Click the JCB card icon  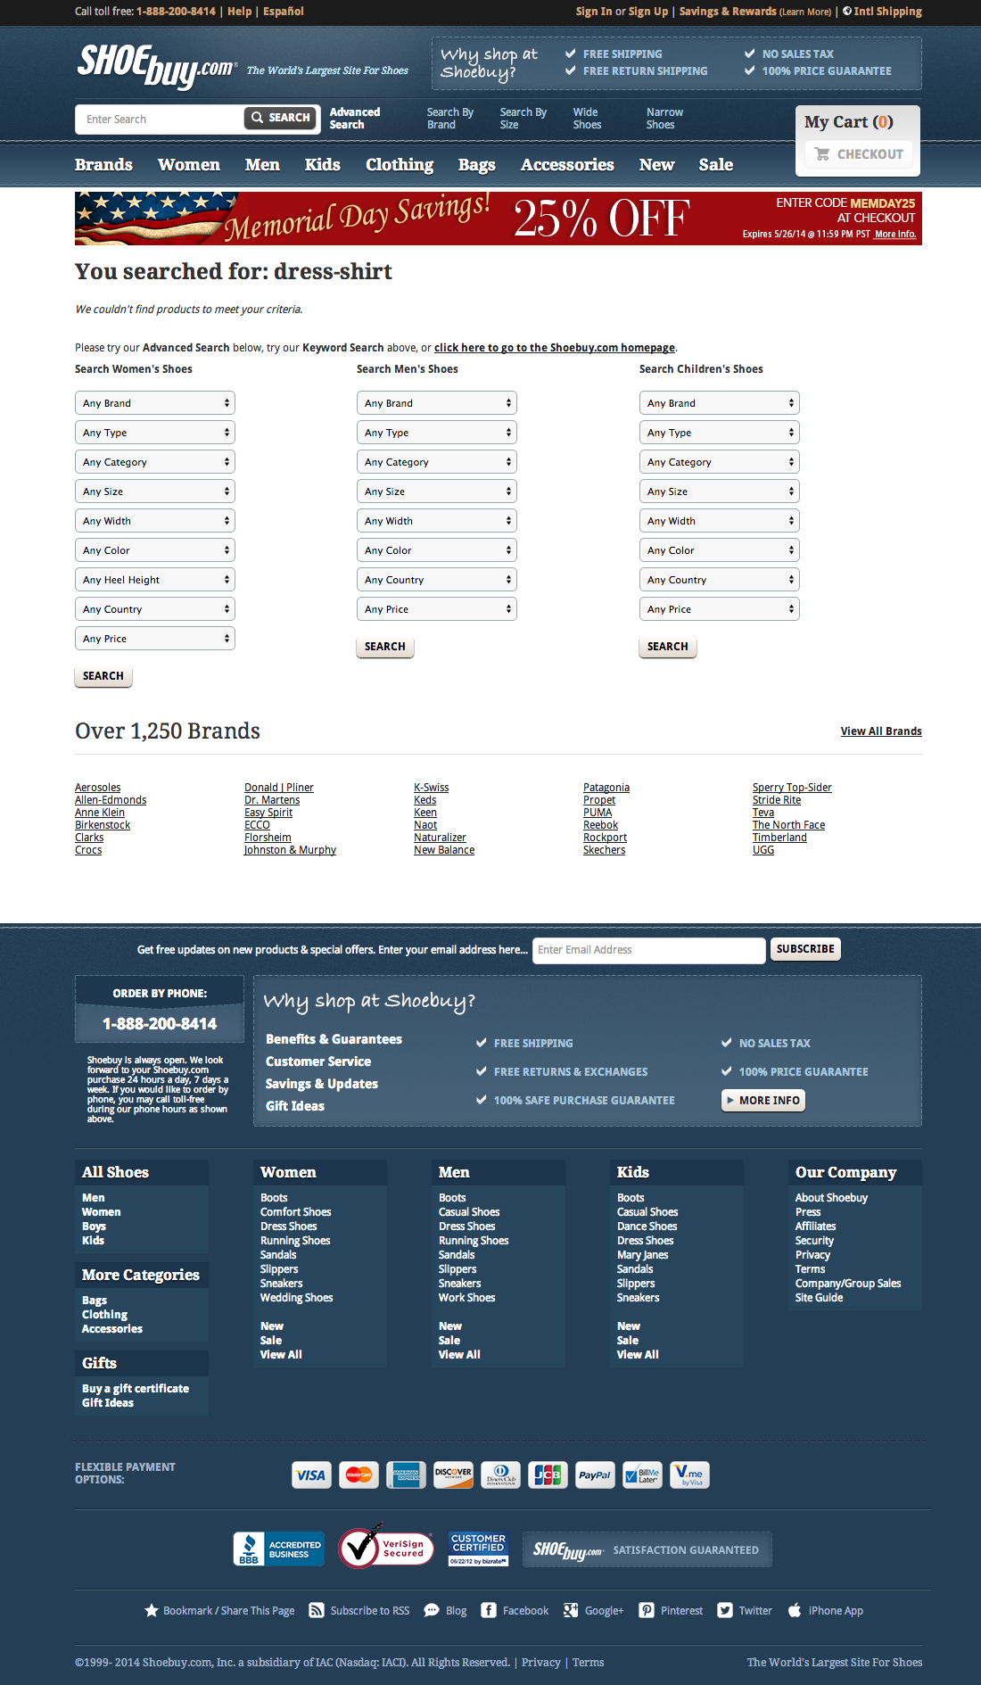(x=548, y=1474)
